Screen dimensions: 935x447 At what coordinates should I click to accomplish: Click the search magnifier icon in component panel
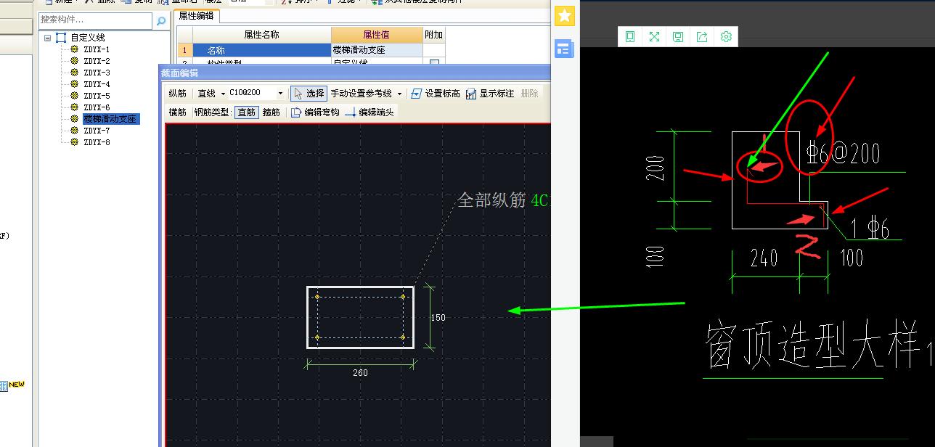pyautogui.click(x=161, y=21)
